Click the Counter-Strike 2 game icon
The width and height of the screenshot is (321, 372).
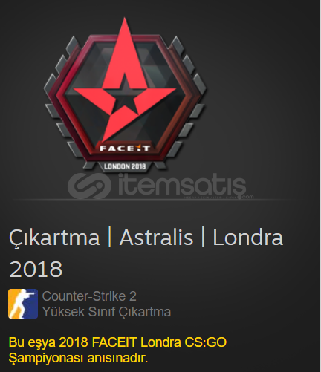23,304
